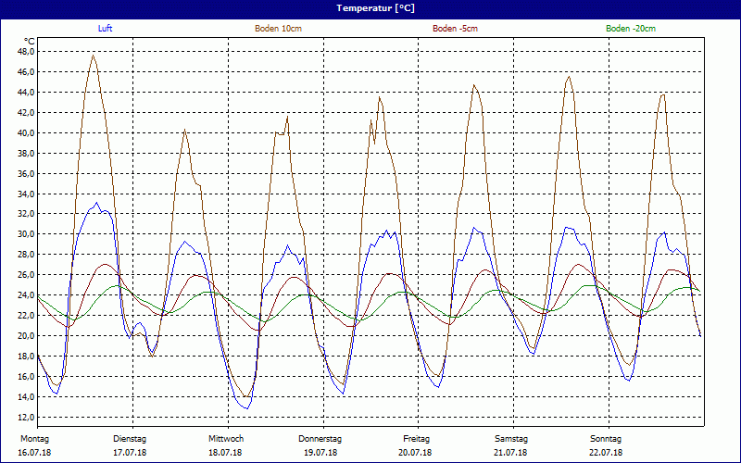
Task: Click the '40,0' y-axis value
Action: click(x=27, y=132)
